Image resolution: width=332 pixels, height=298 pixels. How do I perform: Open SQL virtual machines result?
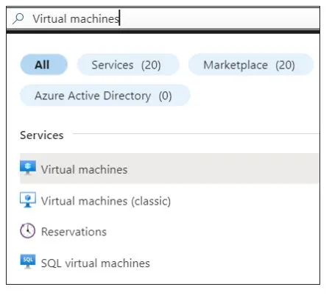click(169, 263)
